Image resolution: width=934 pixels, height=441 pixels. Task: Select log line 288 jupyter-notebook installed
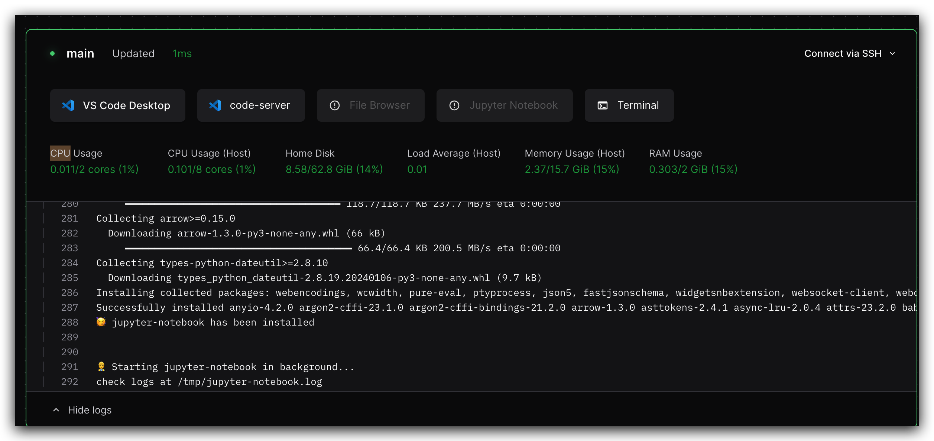(213, 322)
